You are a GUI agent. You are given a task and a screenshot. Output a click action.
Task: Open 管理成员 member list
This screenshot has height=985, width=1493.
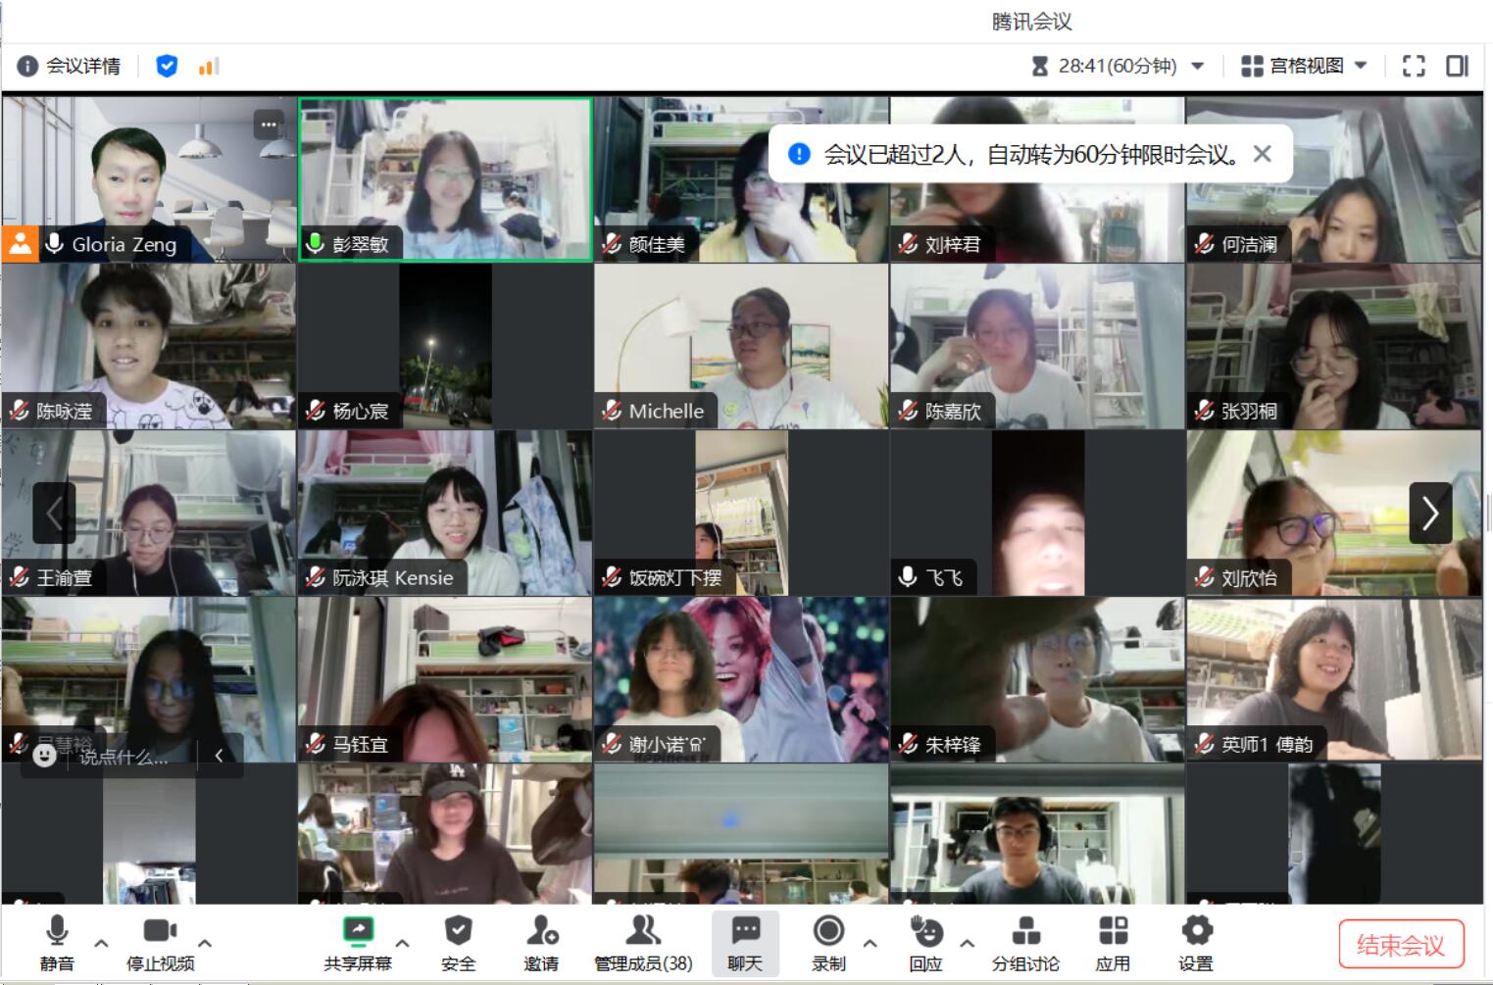[643, 943]
